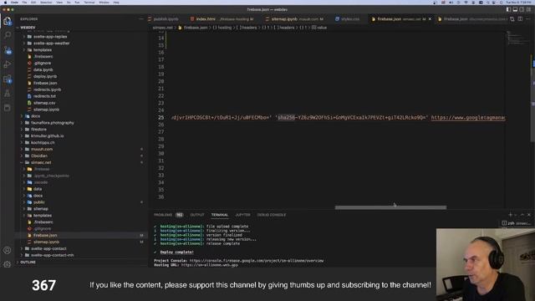Toggle the primary side bar layout

point(508,9)
